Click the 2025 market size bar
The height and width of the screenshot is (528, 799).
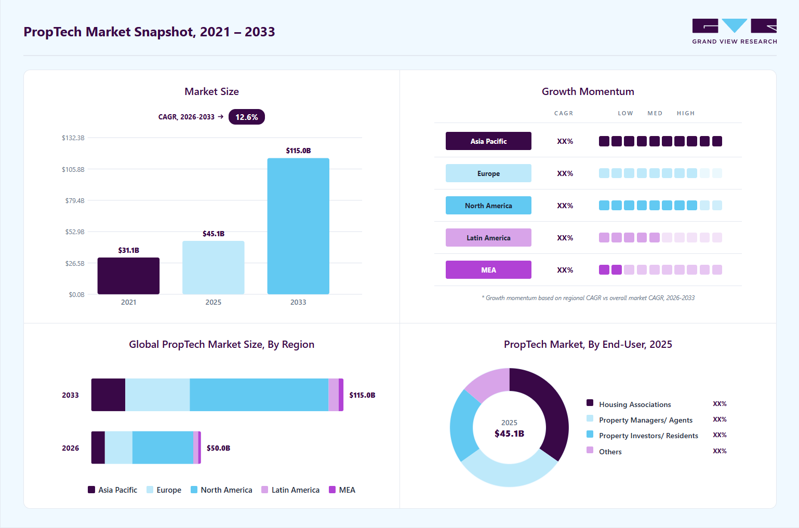pos(214,267)
